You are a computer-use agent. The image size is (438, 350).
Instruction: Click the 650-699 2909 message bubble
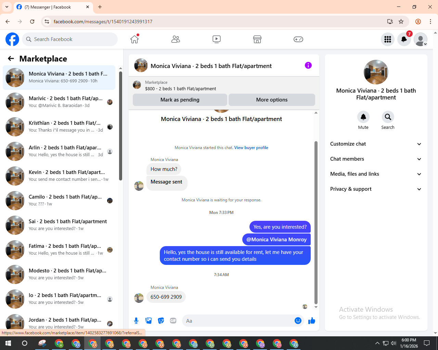(x=166, y=297)
